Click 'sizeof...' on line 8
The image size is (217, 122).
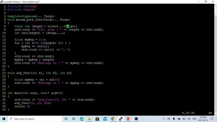(x=55, y=26)
